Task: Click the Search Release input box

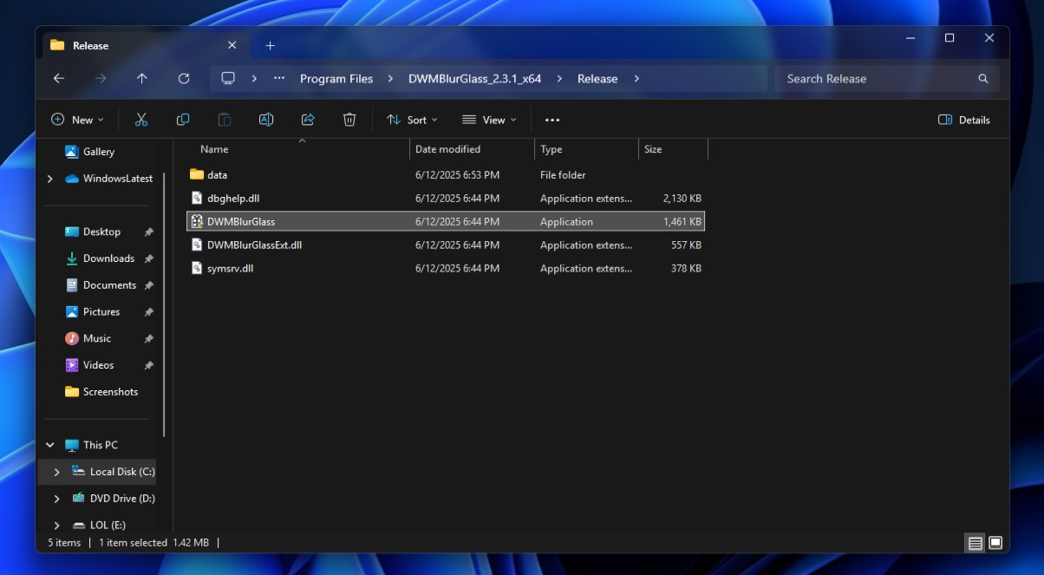Action: pos(876,79)
